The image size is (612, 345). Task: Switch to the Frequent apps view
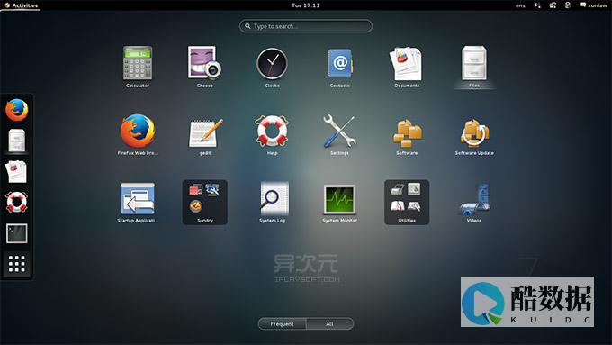(x=283, y=324)
